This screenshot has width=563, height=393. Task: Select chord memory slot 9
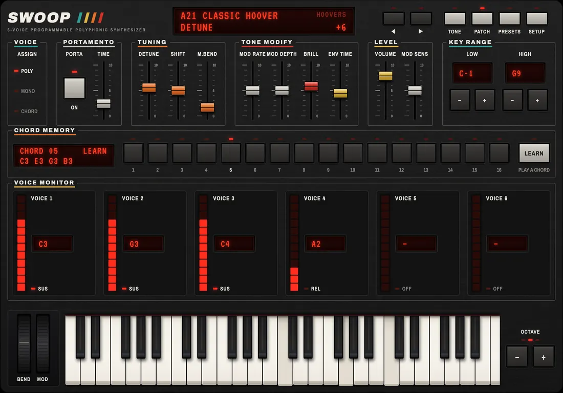pyautogui.click(x=329, y=153)
